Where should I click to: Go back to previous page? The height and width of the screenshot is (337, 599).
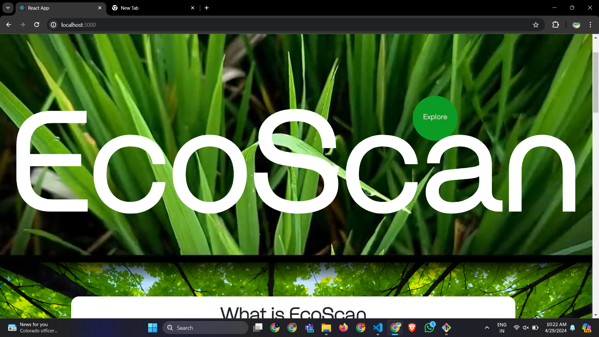point(8,25)
